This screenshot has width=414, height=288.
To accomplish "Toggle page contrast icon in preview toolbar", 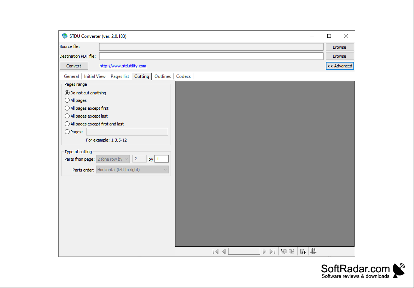I will [303, 252].
